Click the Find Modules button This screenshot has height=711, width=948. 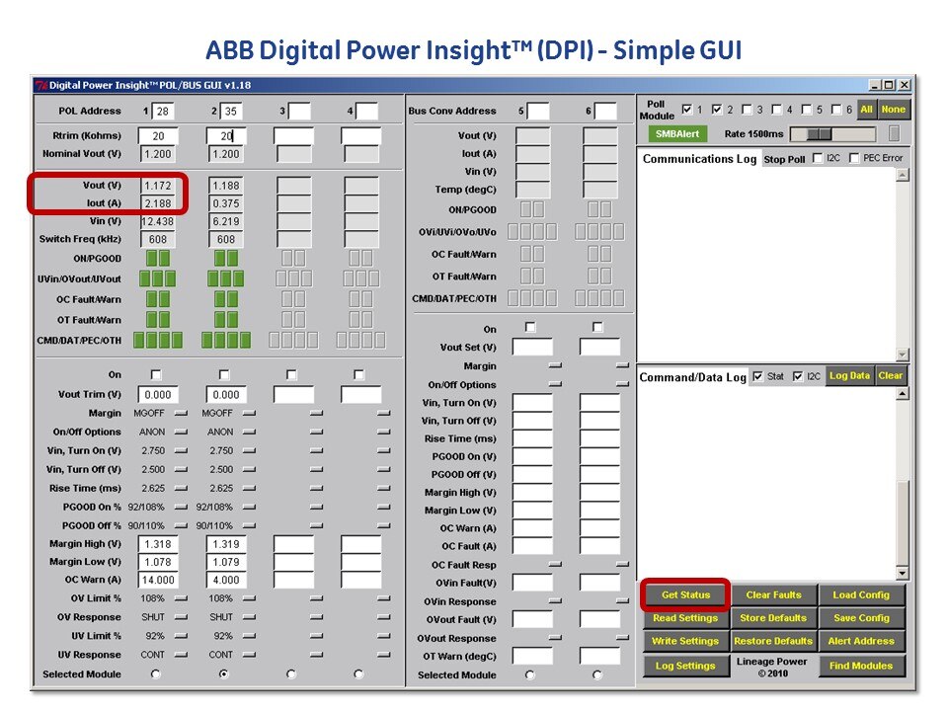(860, 667)
